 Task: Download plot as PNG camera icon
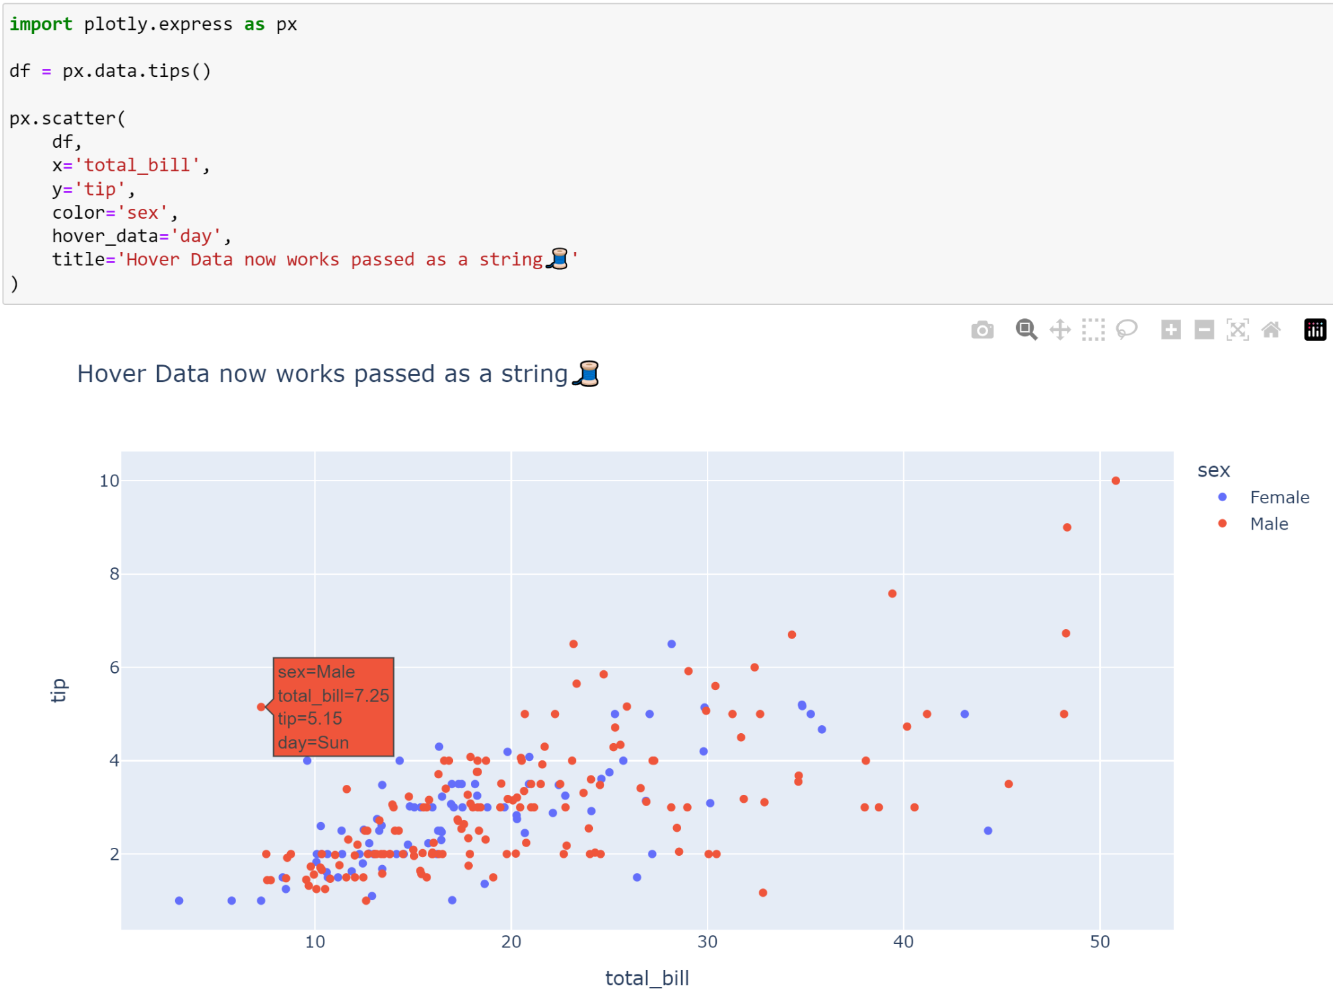982,330
